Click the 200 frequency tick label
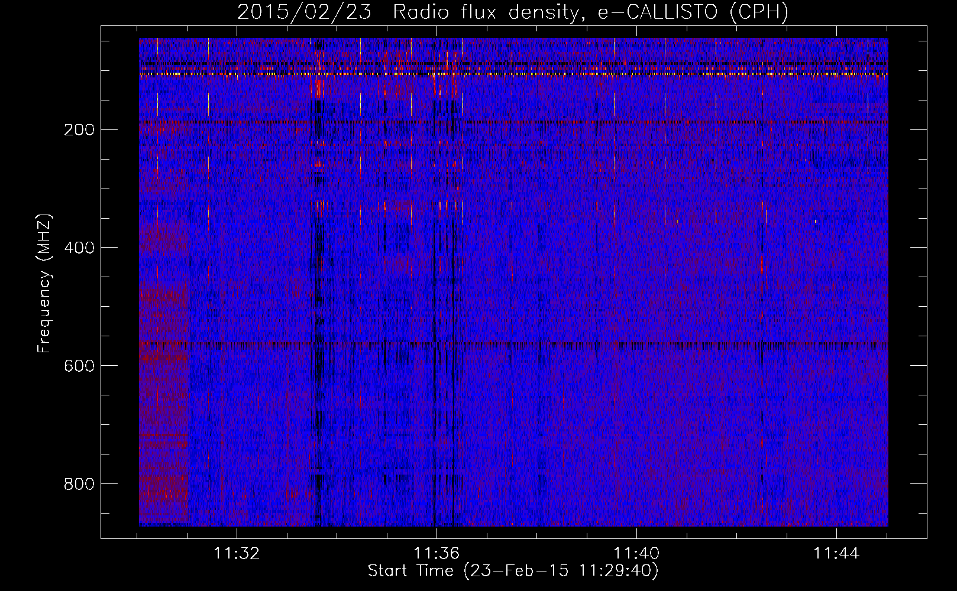Screen dimensions: 957x591 [79, 129]
